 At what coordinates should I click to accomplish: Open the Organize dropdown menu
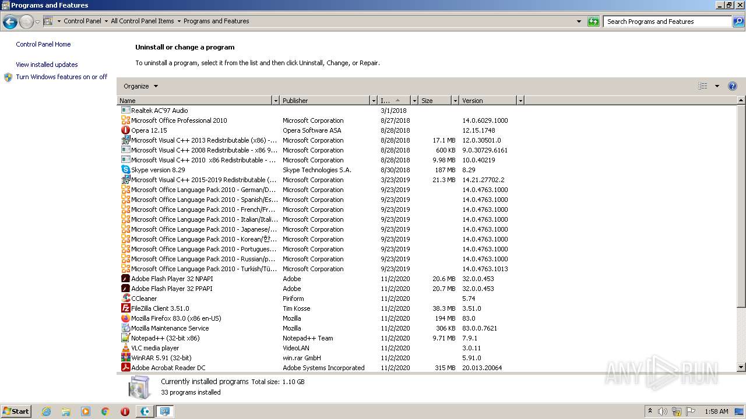140,86
